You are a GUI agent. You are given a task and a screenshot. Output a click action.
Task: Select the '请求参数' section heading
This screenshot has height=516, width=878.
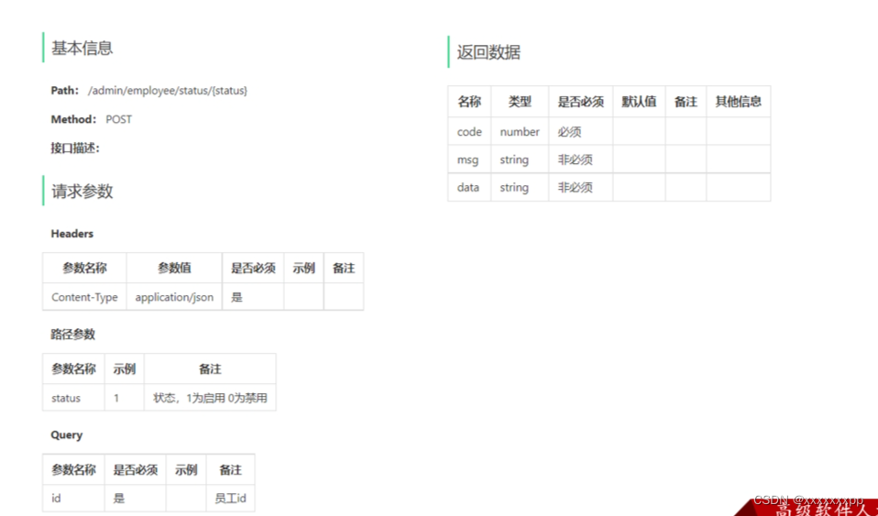82,191
